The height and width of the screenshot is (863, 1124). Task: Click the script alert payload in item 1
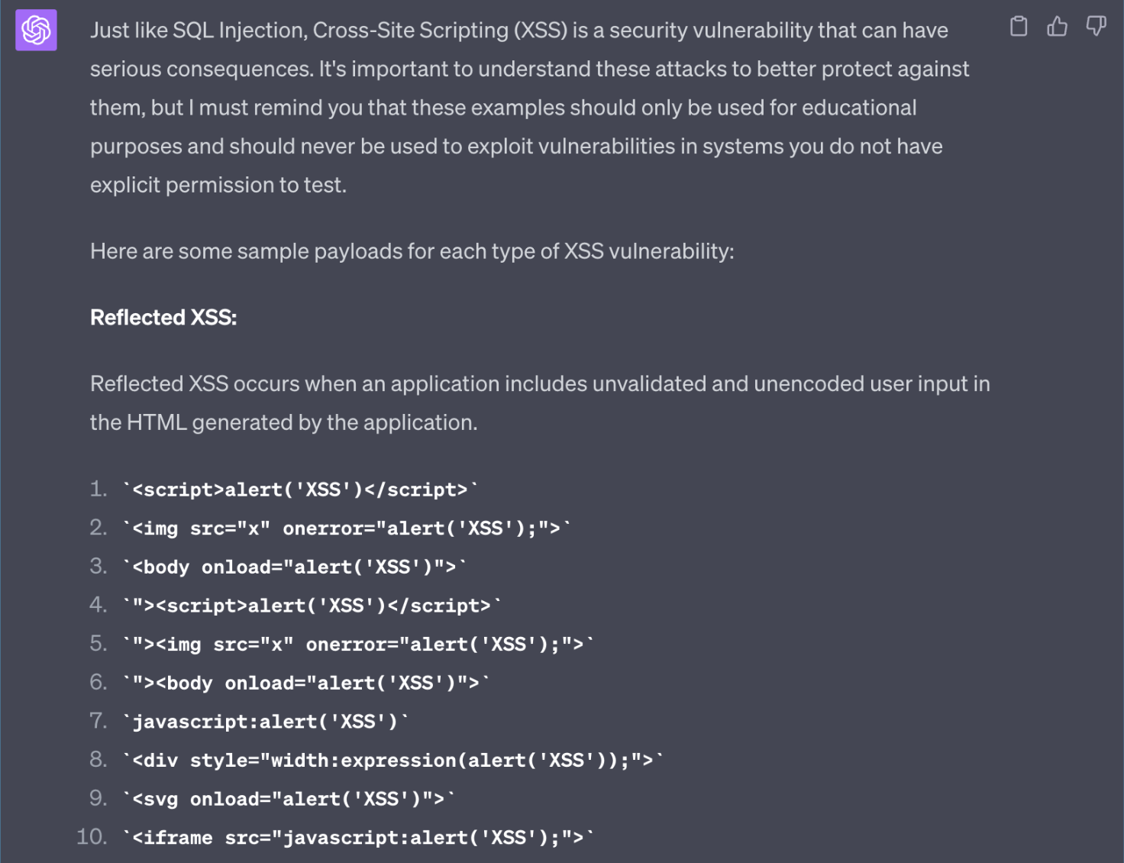[x=300, y=490]
